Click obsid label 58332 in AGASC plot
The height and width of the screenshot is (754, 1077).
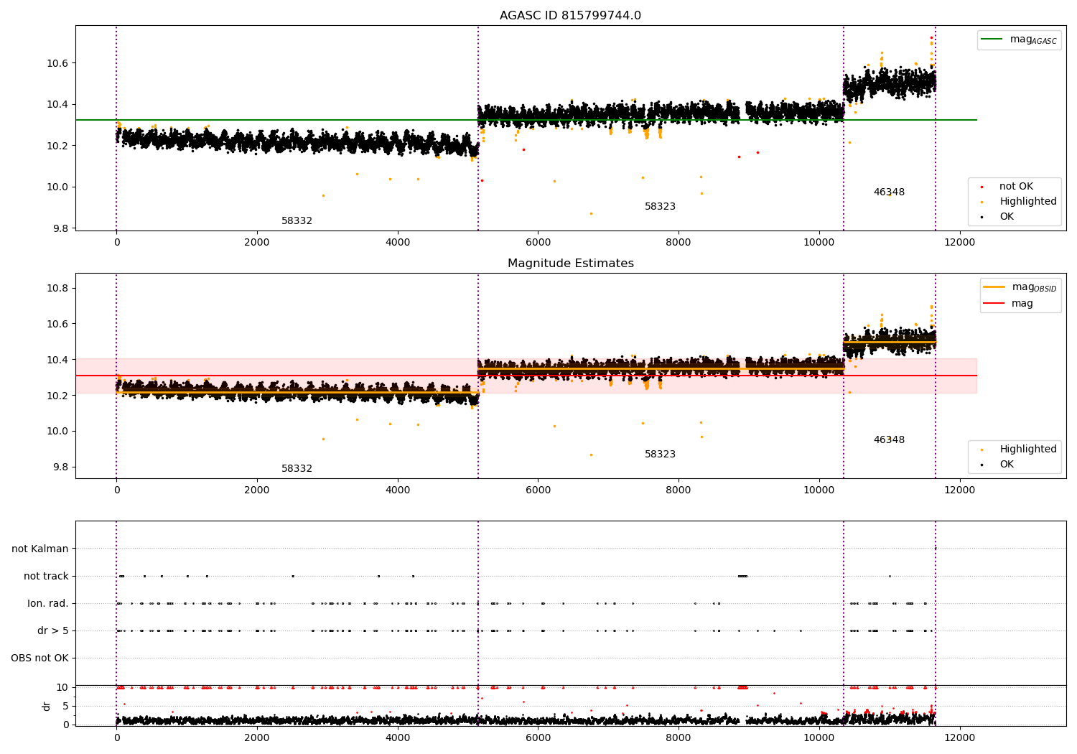(297, 221)
